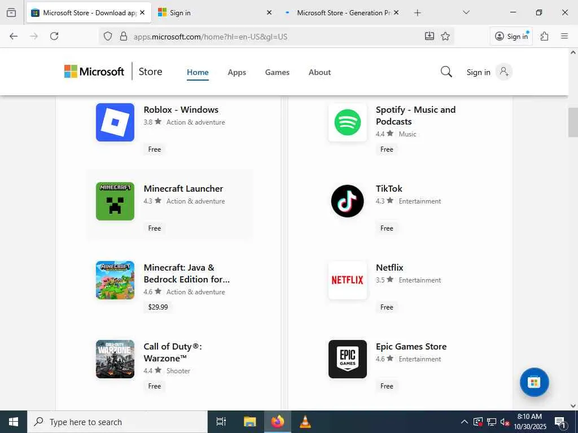
Task: Click the Microsoft logo in header
Action: [x=94, y=72]
